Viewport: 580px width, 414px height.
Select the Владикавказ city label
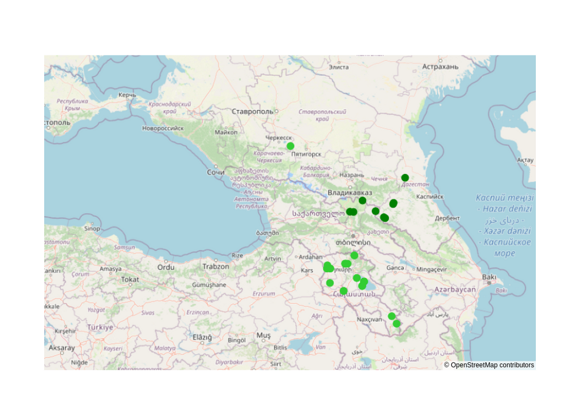349,193
